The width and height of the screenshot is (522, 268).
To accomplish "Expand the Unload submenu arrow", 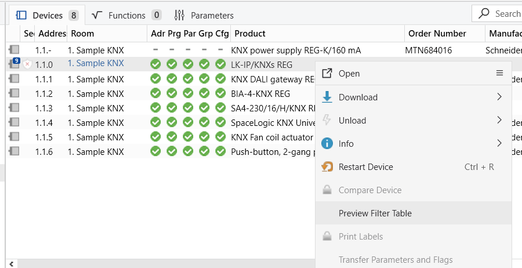I will click(499, 120).
